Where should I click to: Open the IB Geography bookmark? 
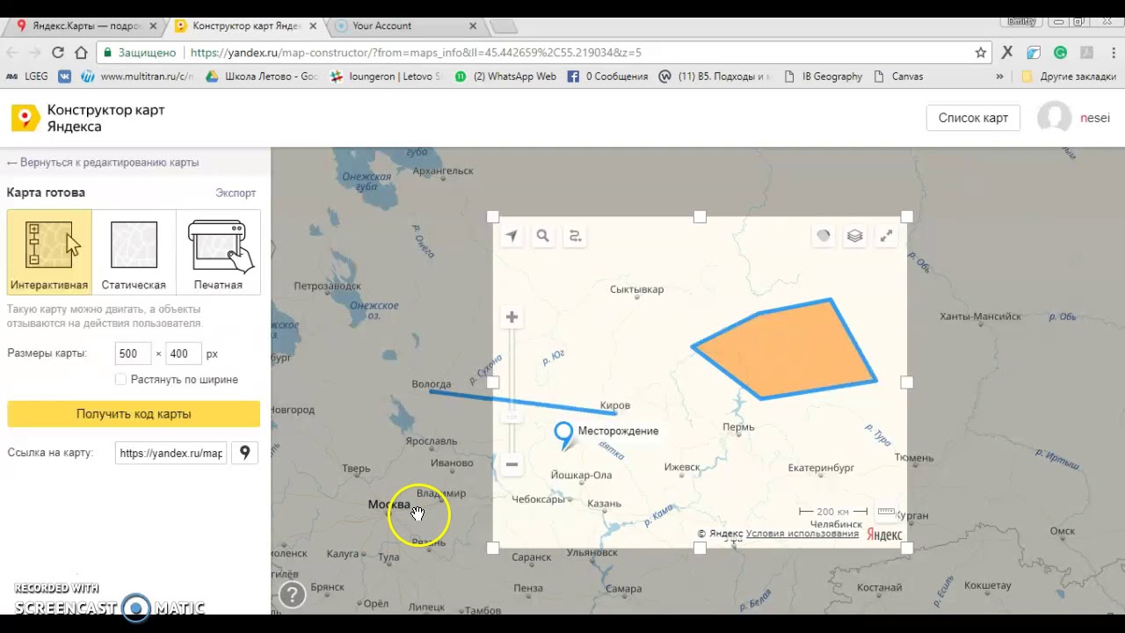823,76
